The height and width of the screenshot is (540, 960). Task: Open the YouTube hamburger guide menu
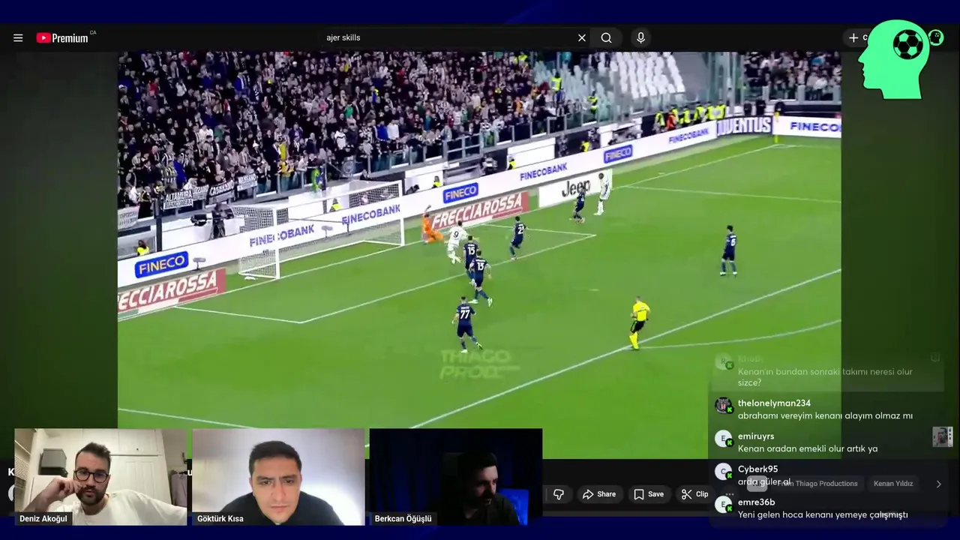click(x=18, y=38)
